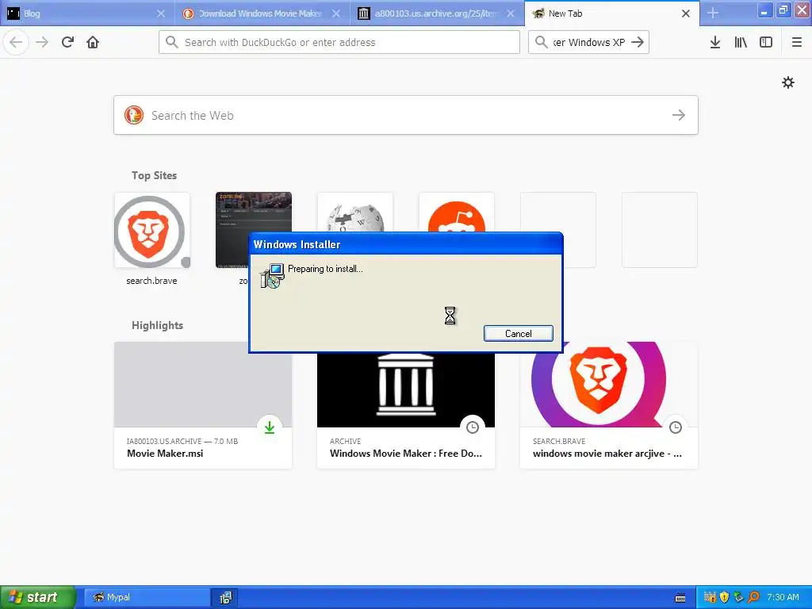Viewport: 812px width, 609px height.
Task: Click history clock badge on Brave card
Action: tap(676, 427)
